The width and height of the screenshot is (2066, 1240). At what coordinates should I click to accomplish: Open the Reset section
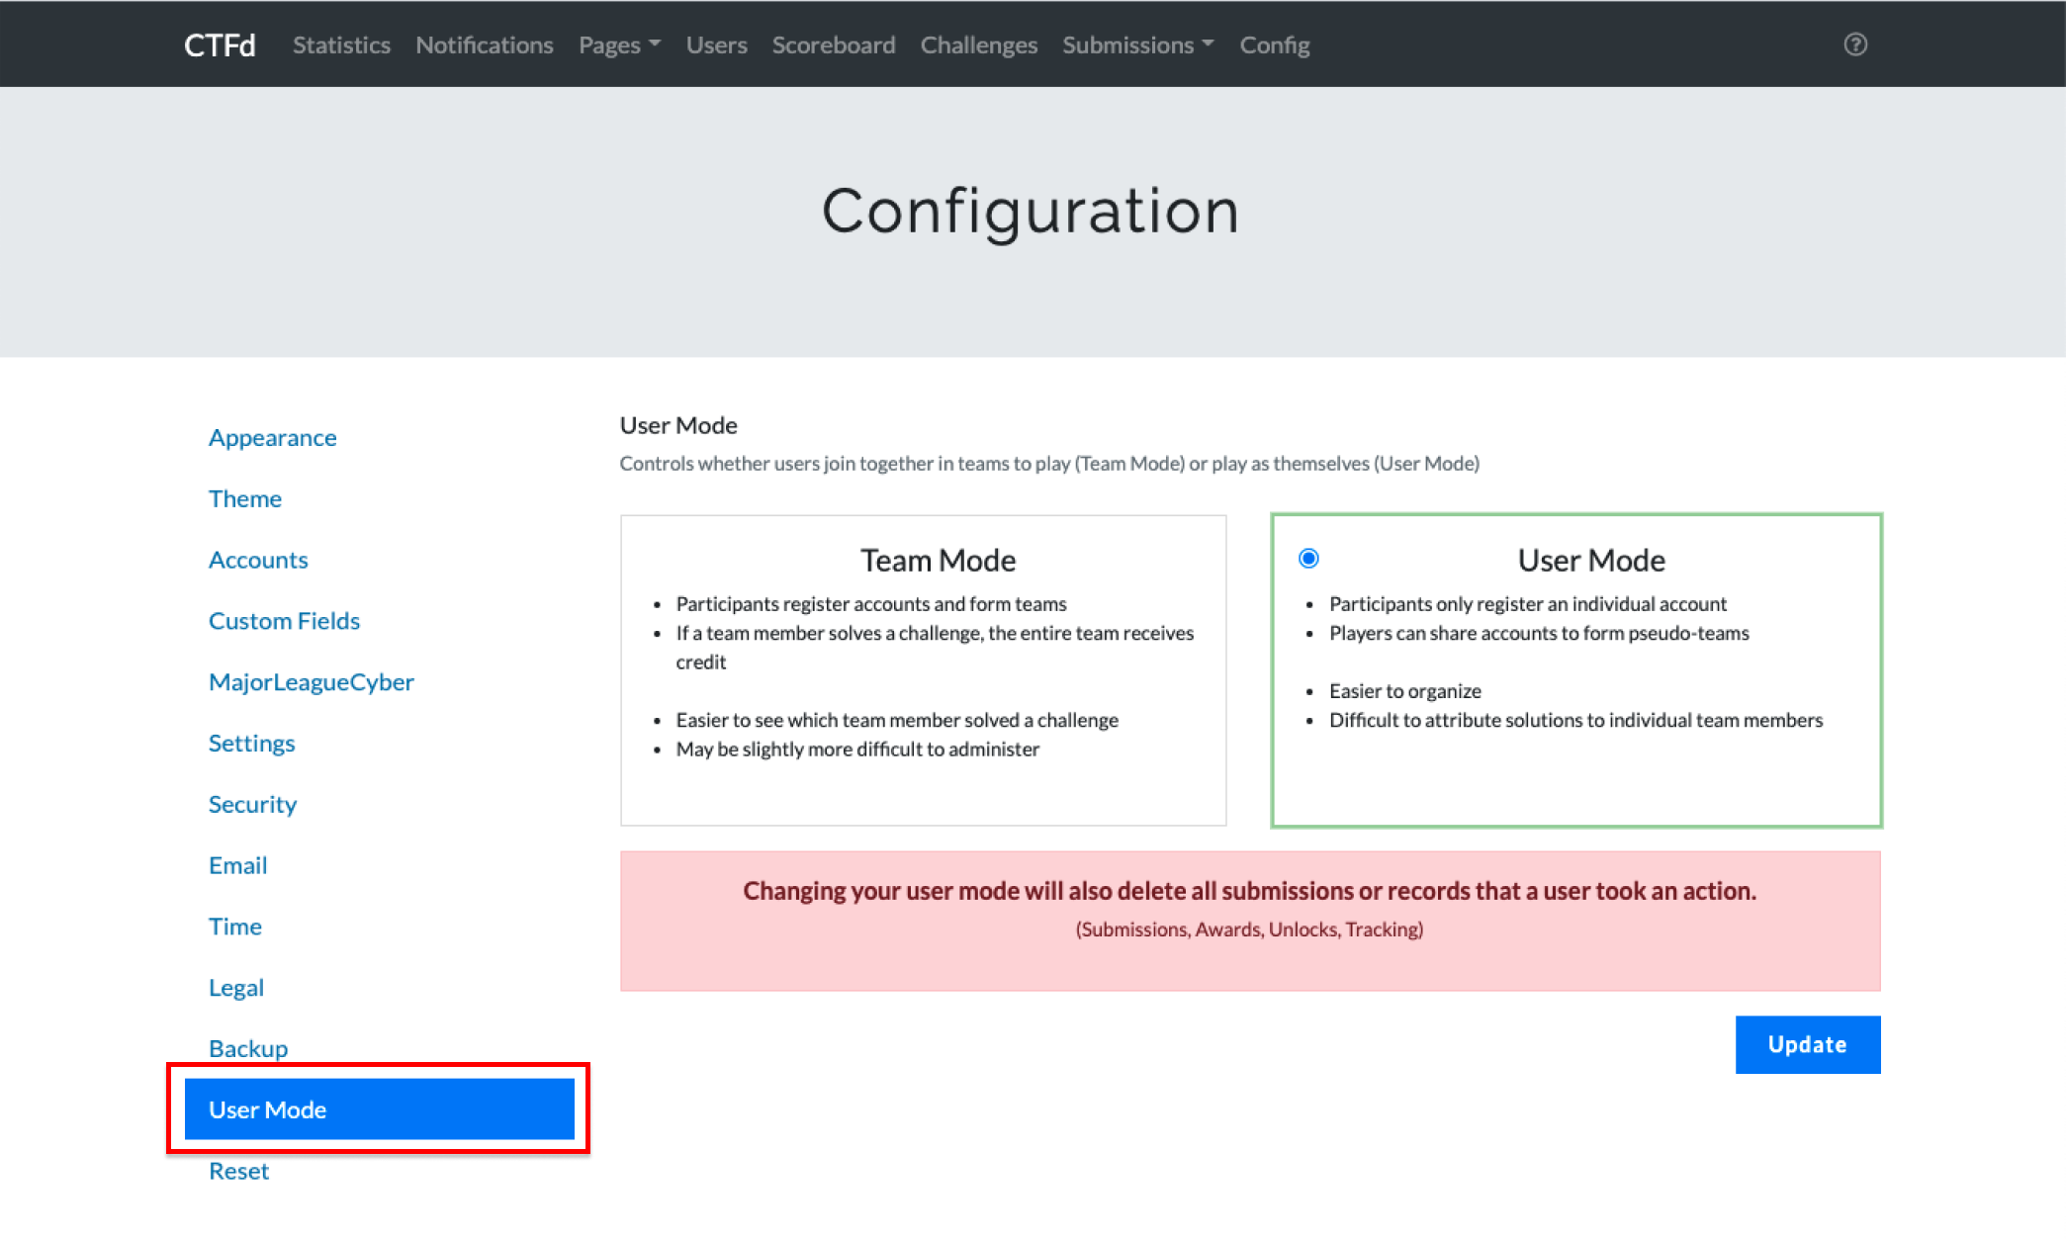(x=238, y=1171)
